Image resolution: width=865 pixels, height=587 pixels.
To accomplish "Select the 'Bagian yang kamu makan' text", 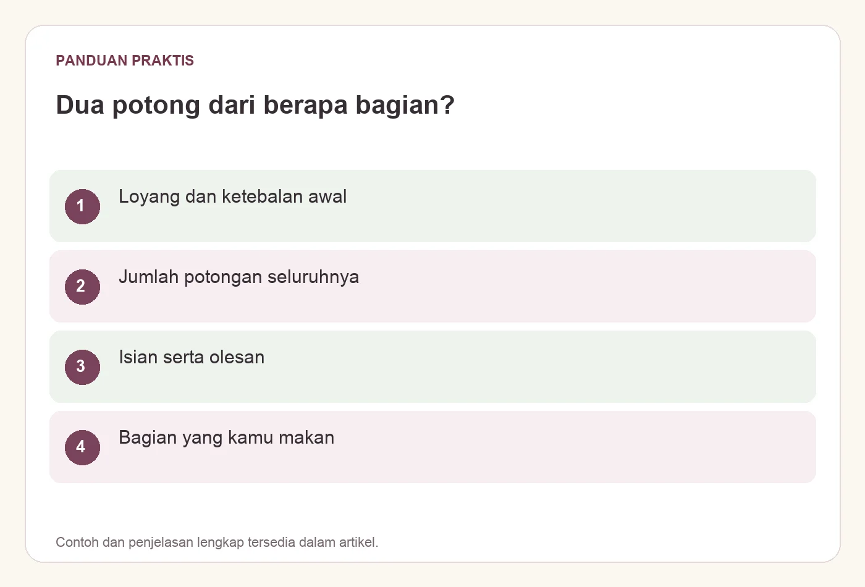I will pyautogui.click(x=226, y=437).
